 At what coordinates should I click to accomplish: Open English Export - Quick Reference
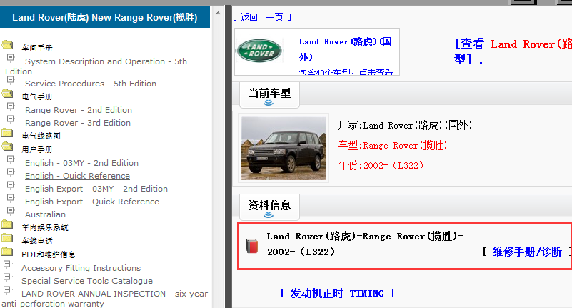[92, 202]
